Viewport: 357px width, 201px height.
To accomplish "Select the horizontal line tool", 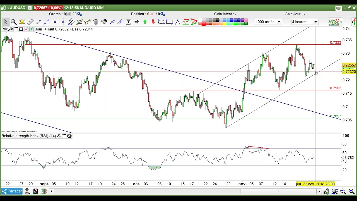I will click(x=55, y=22).
